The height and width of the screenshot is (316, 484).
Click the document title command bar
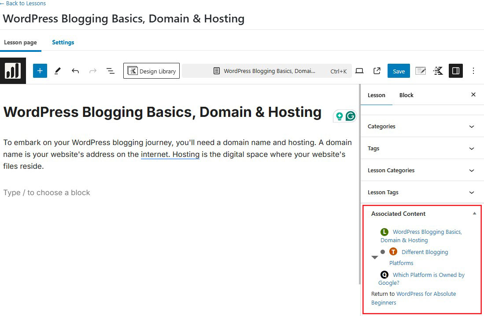tap(267, 71)
